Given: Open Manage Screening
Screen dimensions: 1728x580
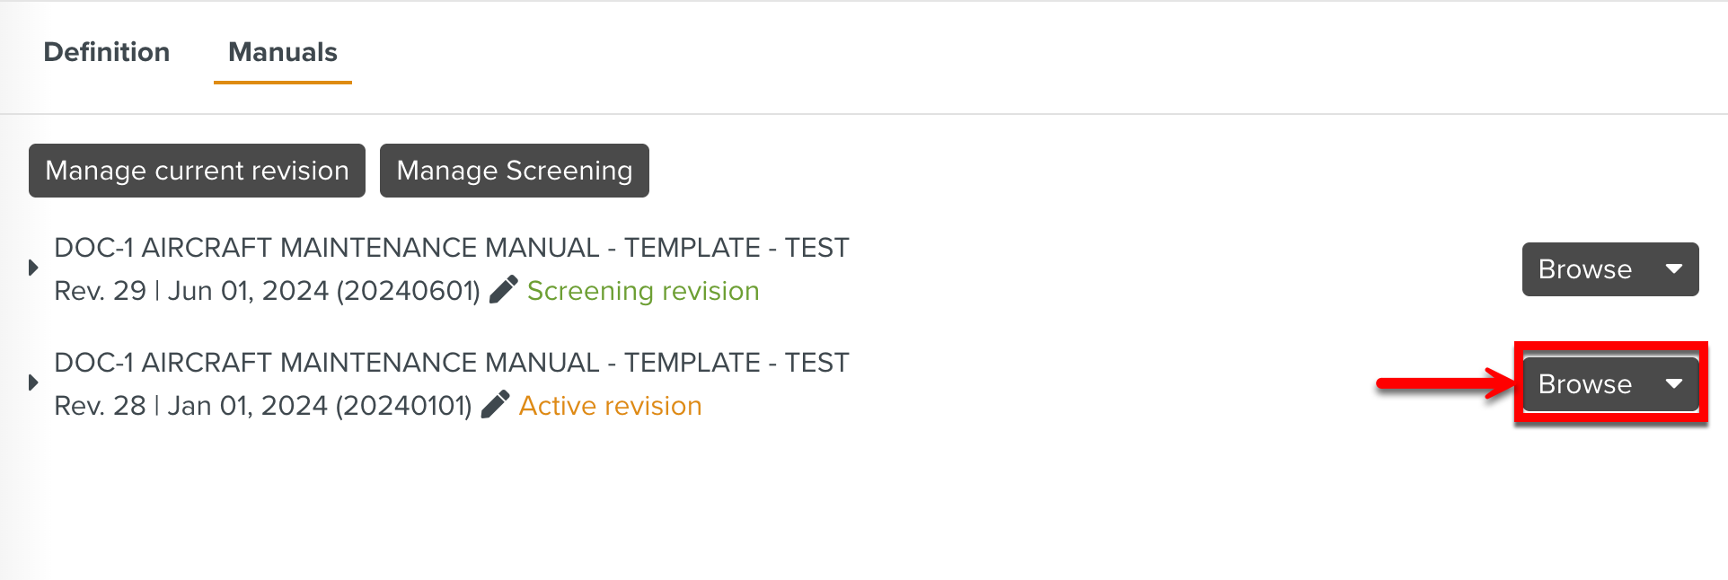Looking at the screenshot, I should [514, 171].
